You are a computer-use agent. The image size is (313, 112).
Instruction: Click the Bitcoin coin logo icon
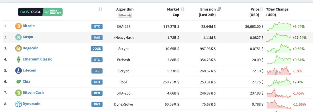[19, 26]
